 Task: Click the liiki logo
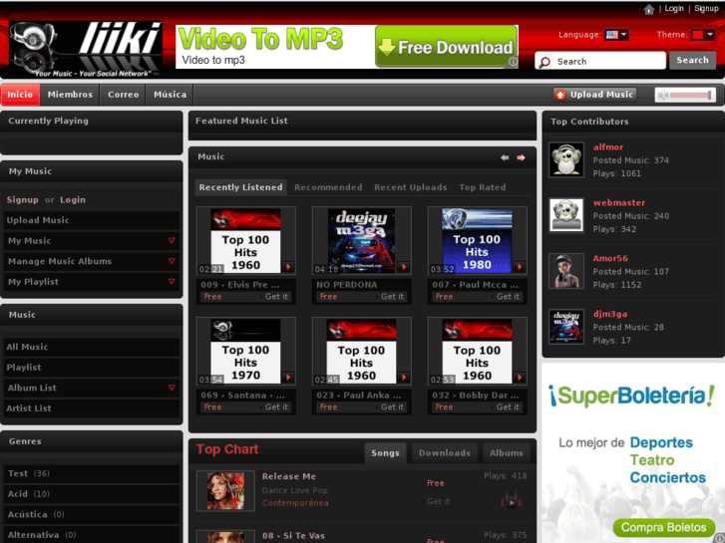86,49
